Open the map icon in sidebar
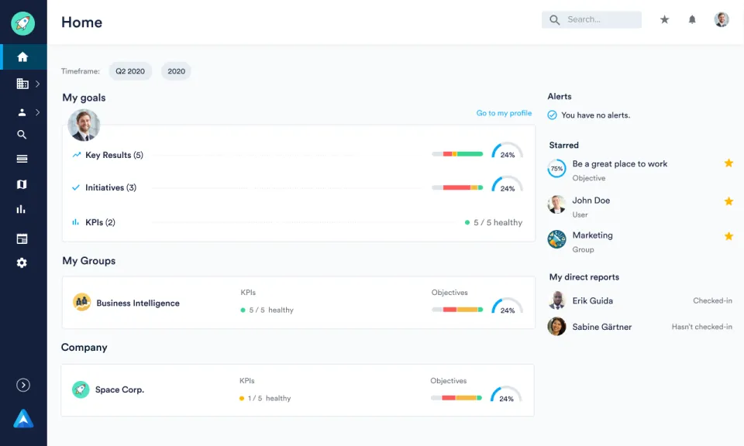 [x=22, y=184]
